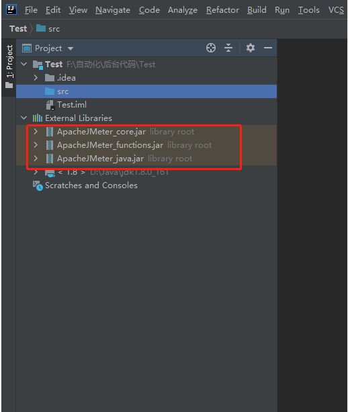Open the Build menu
This screenshot has height=412, width=348.
257,10
